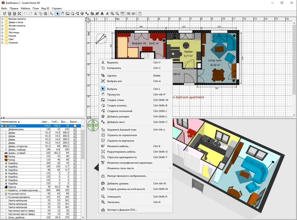Toggle visibility checkbox for Кухонная плита
This screenshot has height=220, width=297.
pos(75,194)
